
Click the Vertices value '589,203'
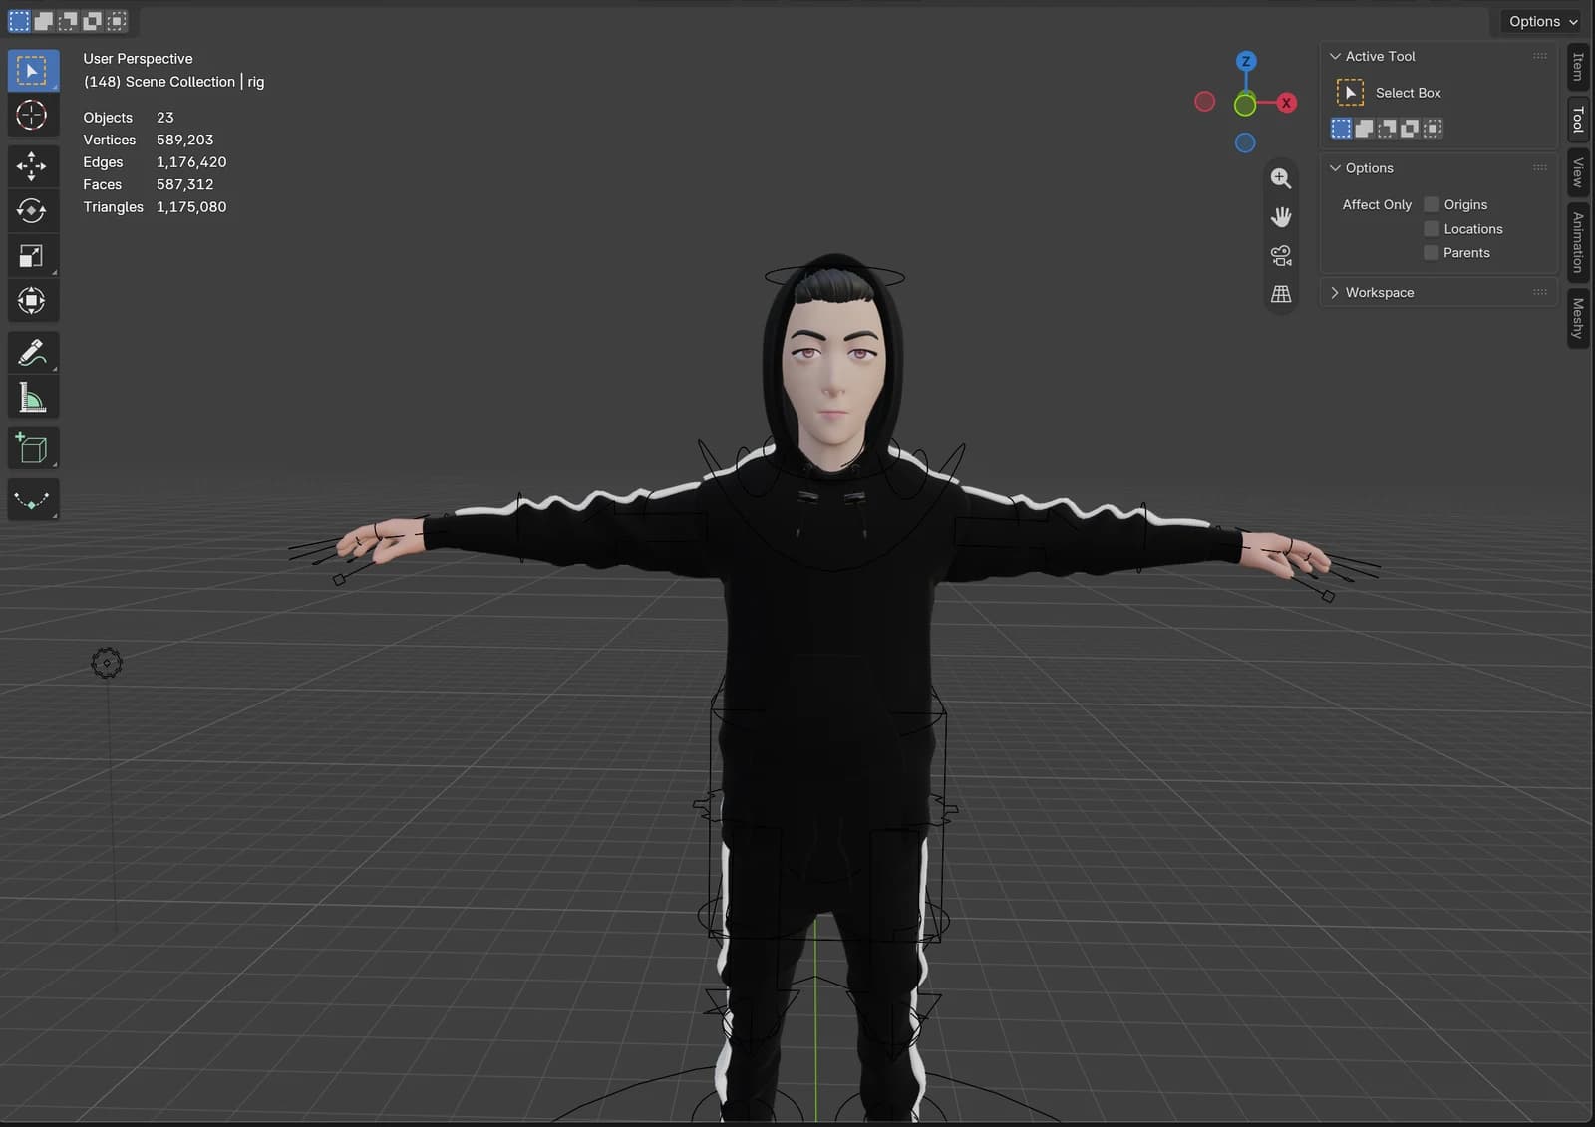pos(184,140)
